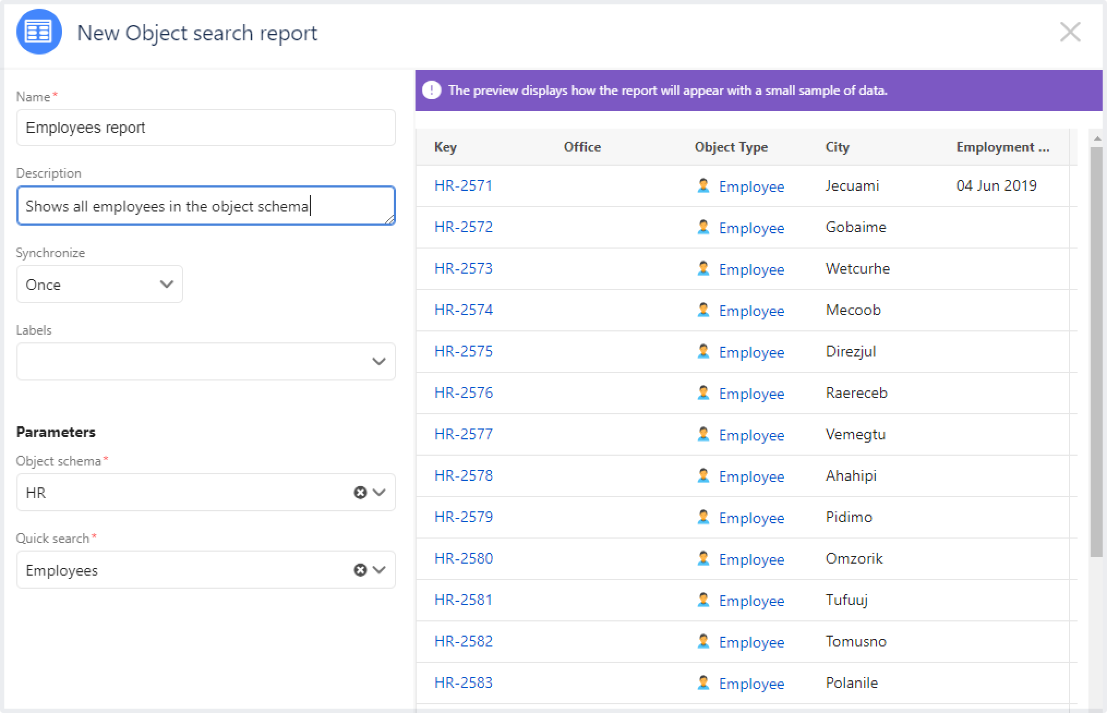Open object HR-2575
The width and height of the screenshot is (1107, 713).
[464, 352]
